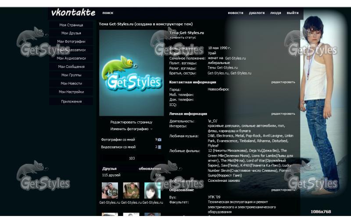Click the 1086x768 resolution label

[321, 212]
